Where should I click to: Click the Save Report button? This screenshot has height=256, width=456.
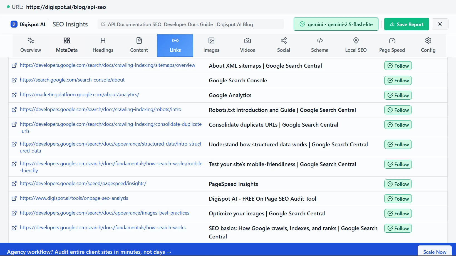tap(406, 24)
